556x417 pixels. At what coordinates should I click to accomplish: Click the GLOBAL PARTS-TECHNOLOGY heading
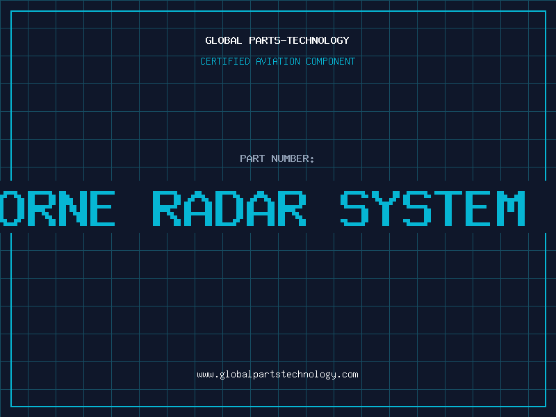pyautogui.click(x=277, y=40)
